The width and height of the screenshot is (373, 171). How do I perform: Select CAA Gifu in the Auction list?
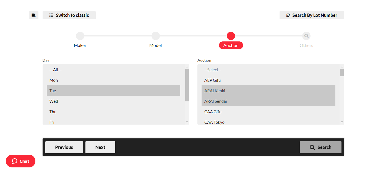pos(213,112)
